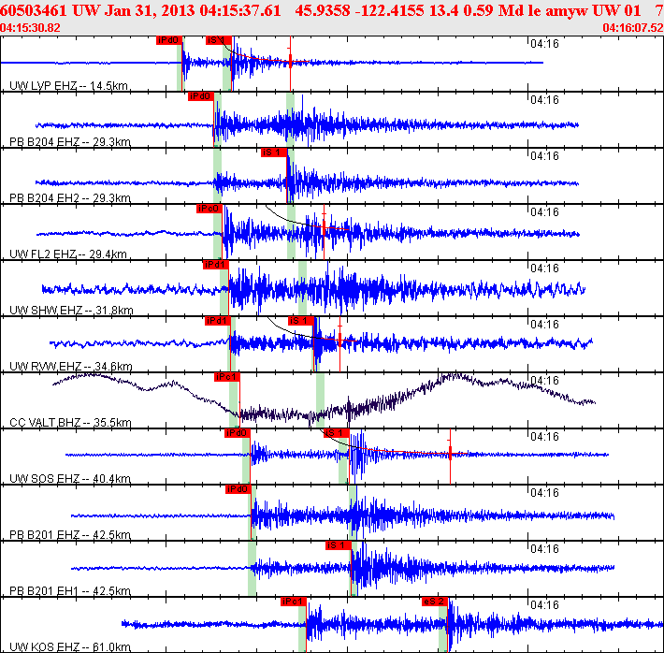Screen dimensions: 664x653
Task: Click the 'UW SHW EHZ -- 31.8km' label
Action: 71,311
